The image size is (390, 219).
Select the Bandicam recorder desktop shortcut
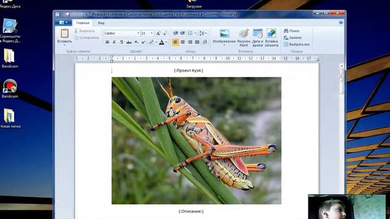10,88
